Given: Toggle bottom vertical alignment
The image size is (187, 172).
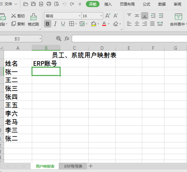Looking at the screenshot, I should point(144,16).
